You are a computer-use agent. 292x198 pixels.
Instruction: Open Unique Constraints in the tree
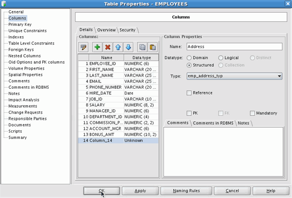pyautogui.click(x=28, y=31)
